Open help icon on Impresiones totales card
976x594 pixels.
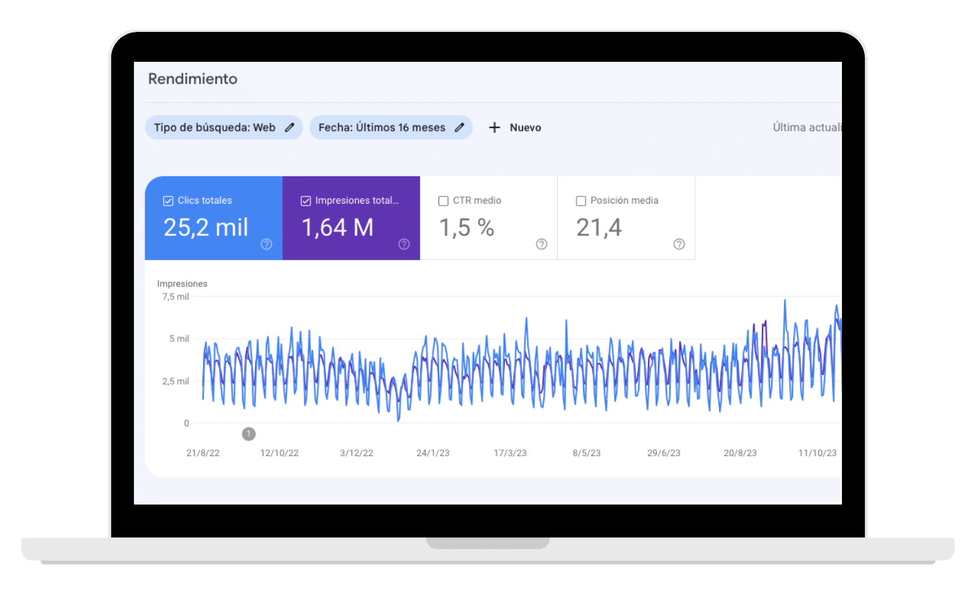coord(404,244)
